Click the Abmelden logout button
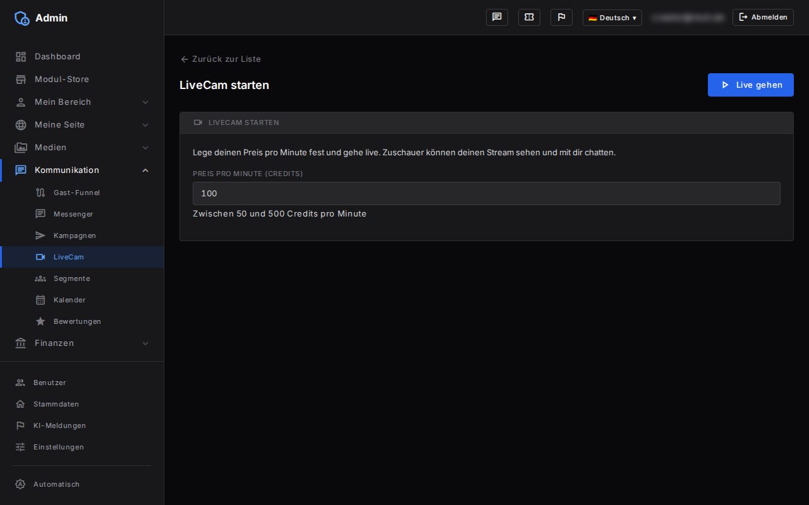This screenshot has width=809, height=505. coord(763,17)
